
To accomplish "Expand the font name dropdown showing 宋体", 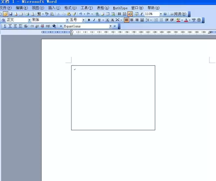I will pos(67,20).
